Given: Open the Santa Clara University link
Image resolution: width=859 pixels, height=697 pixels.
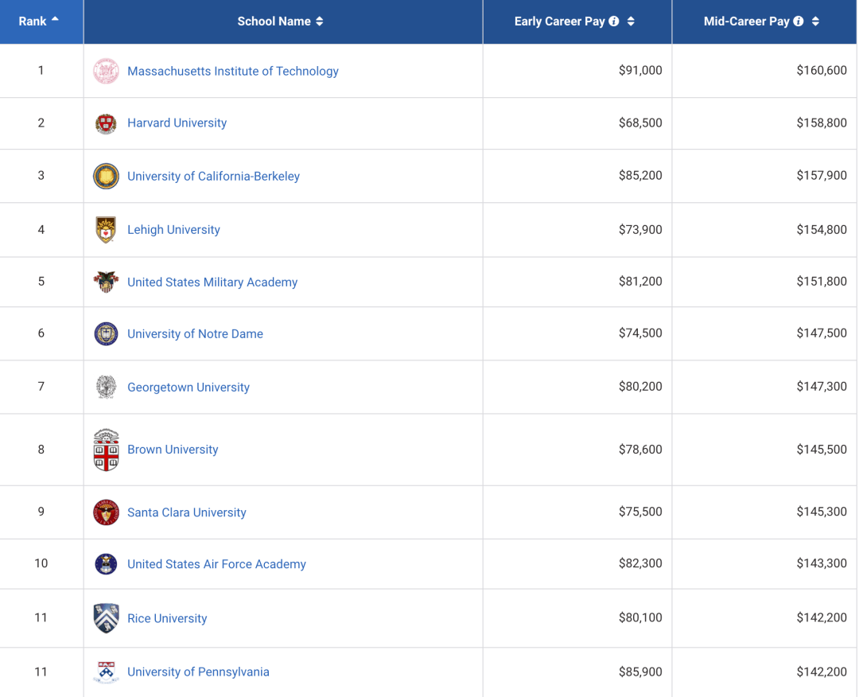Looking at the screenshot, I should [x=187, y=512].
